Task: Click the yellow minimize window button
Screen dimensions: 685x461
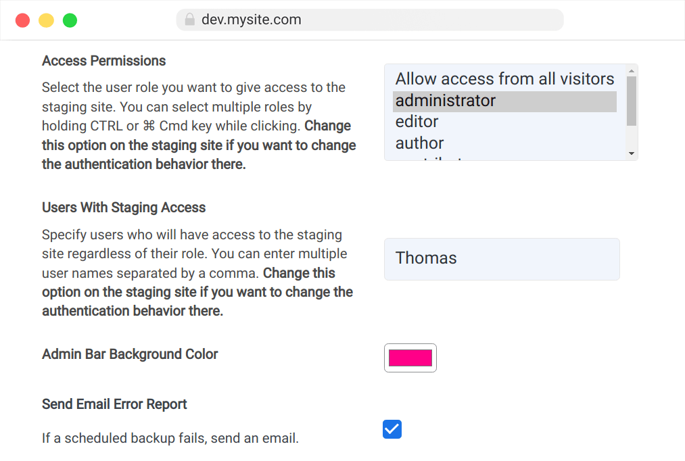Action: (x=46, y=20)
